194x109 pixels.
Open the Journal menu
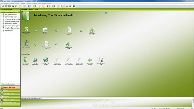point(12,3)
